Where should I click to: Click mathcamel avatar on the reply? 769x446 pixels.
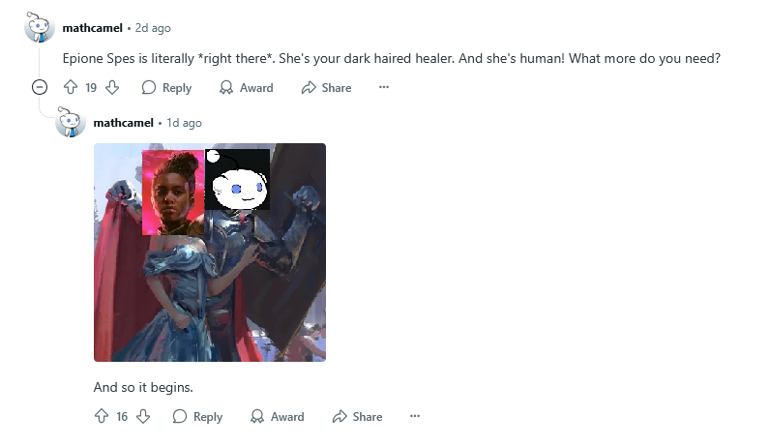click(71, 122)
